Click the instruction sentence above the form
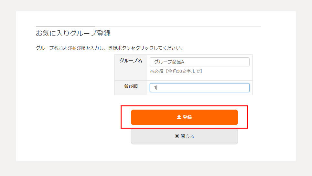The image size is (312, 176). point(109,48)
